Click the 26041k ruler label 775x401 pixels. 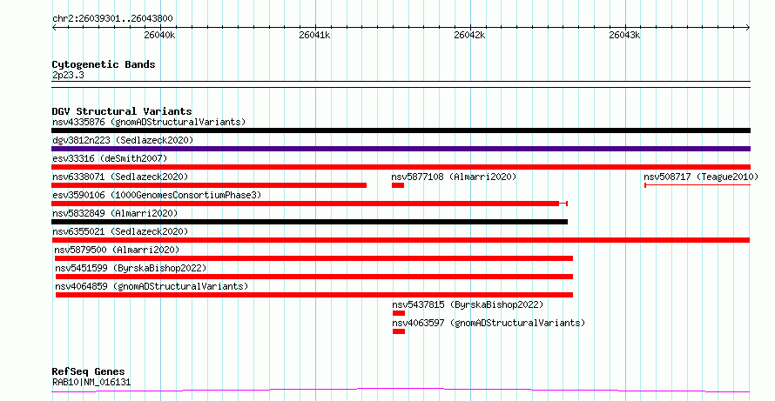[314, 36]
